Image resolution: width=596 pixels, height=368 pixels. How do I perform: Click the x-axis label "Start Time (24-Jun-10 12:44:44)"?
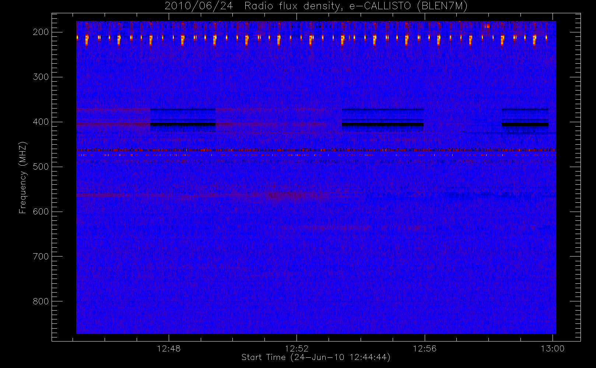pyautogui.click(x=316, y=357)
